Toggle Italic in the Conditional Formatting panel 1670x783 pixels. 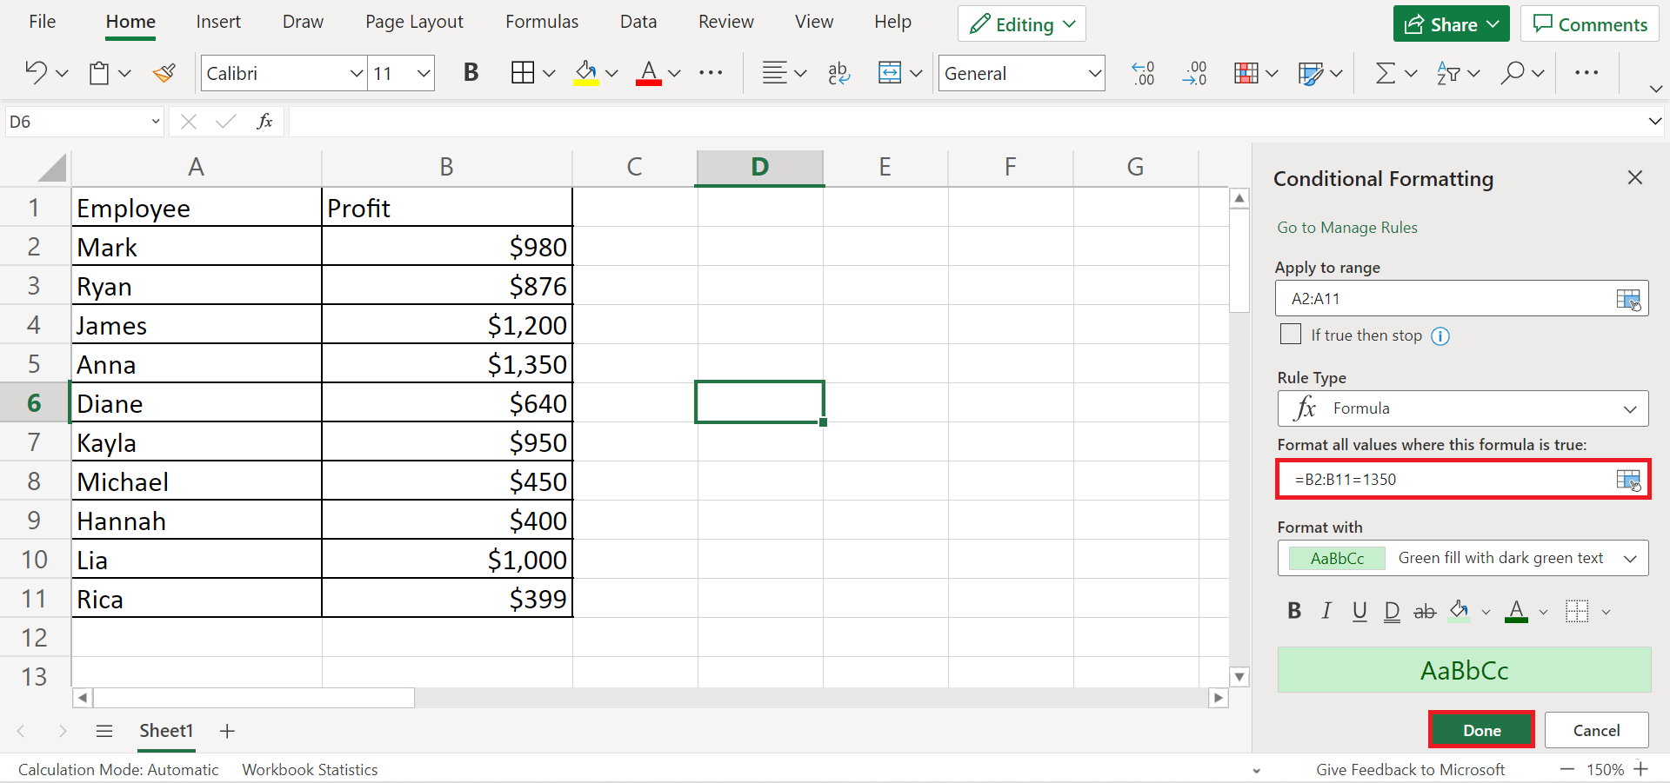[x=1326, y=611]
